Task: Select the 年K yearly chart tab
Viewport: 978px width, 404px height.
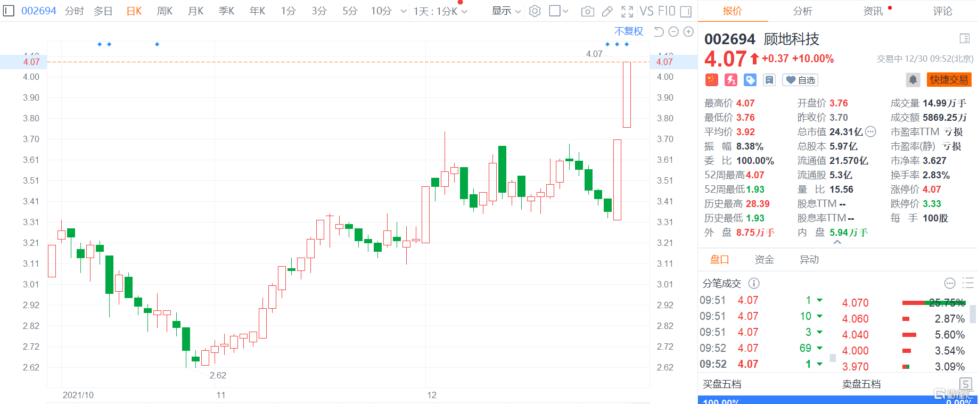Action: (258, 11)
